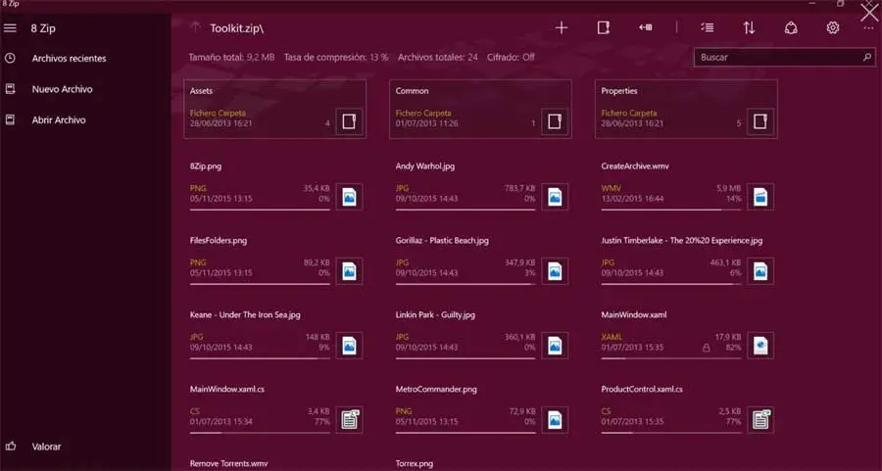Click Valorar in the sidebar
The height and width of the screenshot is (471, 882).
click(46, 447)
